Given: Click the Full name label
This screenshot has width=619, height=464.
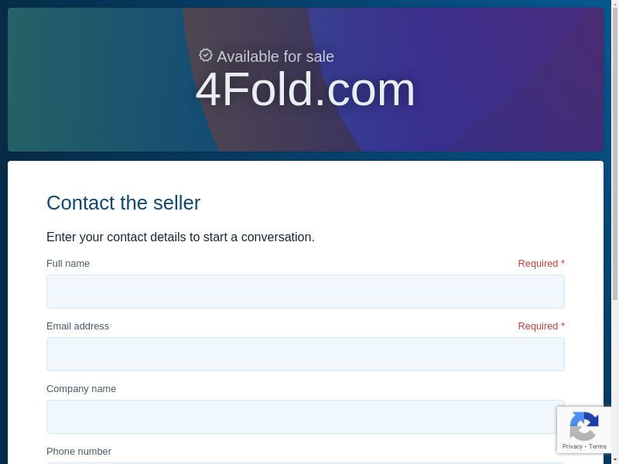Looking at the screenshot, I should pyautogui.click(x=68, y=263).
